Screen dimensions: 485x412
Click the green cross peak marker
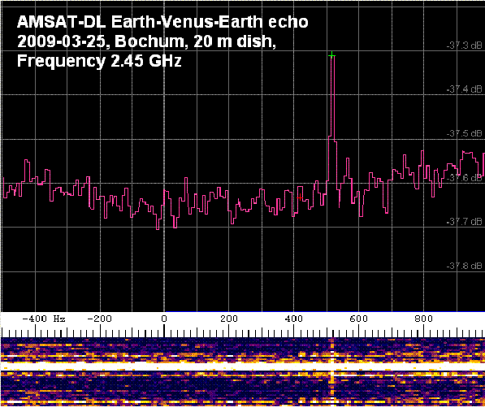[332, 55]
